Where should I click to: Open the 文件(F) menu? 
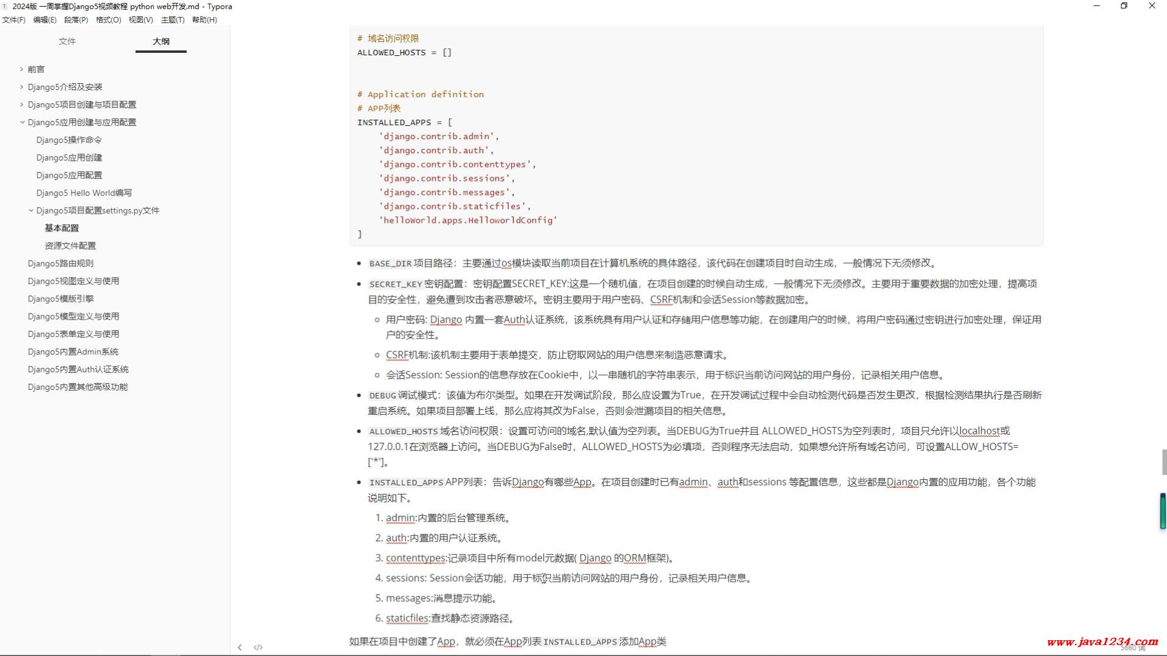(x=13, y=20)
